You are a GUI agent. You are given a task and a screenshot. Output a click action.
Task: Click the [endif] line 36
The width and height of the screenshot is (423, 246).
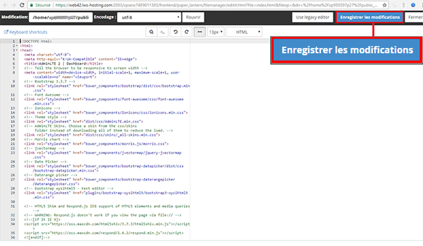click(37, 238)
